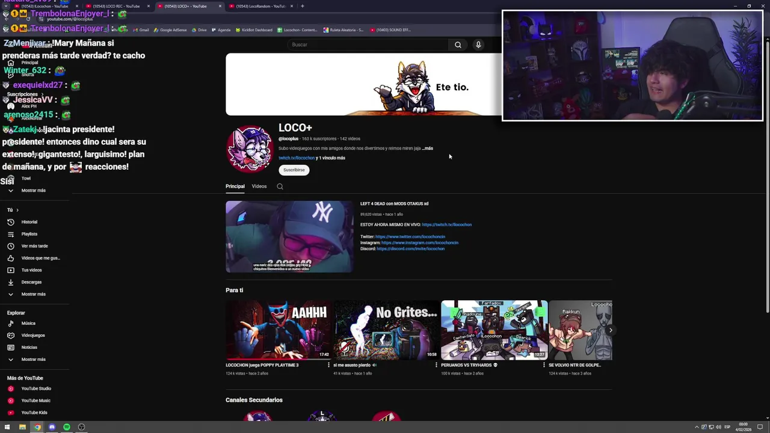Open Tus videos in the sidebar
Viewport: 770px width, 433px height.
pyautogui.click(x=31, y=270)
